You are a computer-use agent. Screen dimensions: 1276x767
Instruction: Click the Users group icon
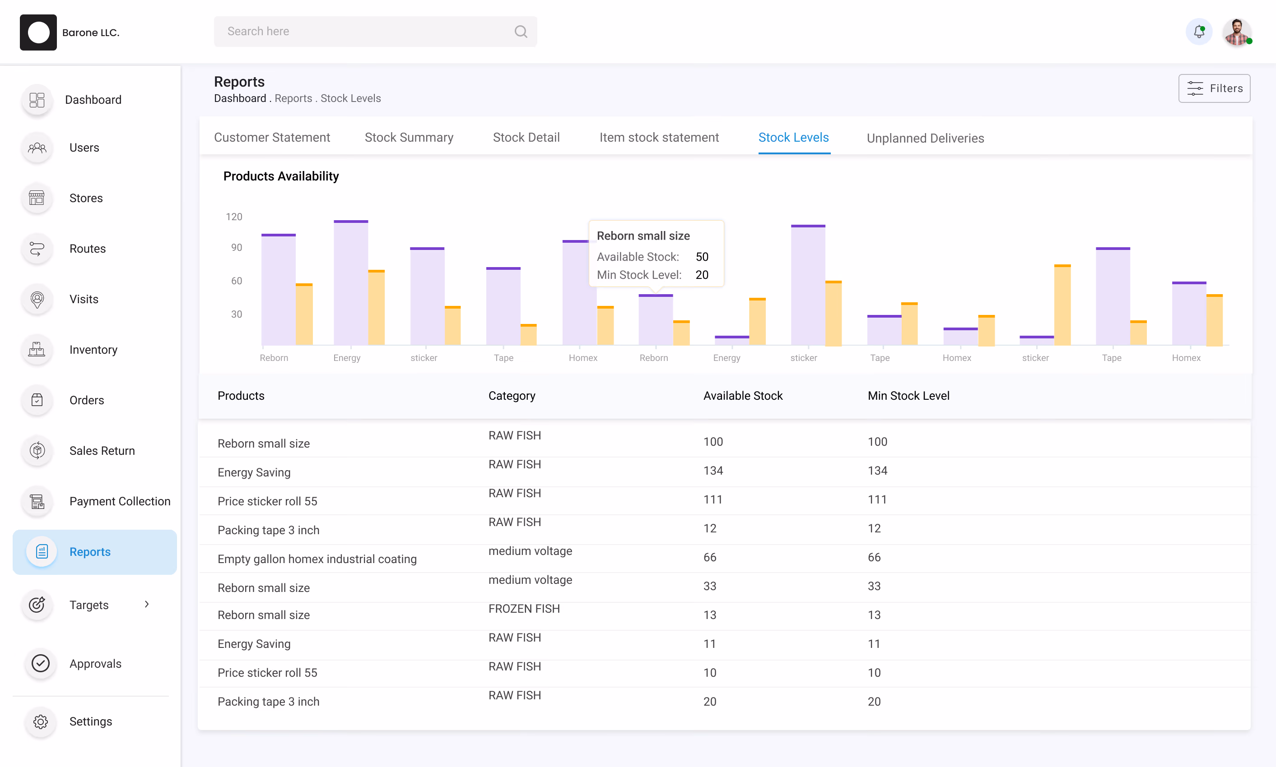coord(37,148)
